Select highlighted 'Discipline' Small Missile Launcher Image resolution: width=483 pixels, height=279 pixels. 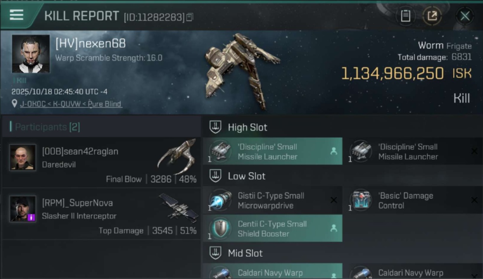point(272,151)
